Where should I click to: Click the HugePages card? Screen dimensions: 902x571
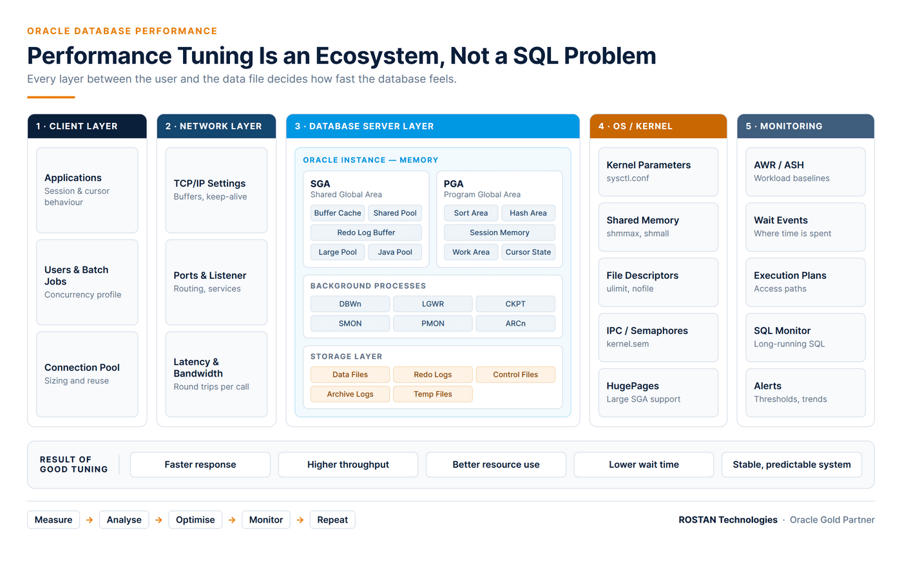[658, 393]
